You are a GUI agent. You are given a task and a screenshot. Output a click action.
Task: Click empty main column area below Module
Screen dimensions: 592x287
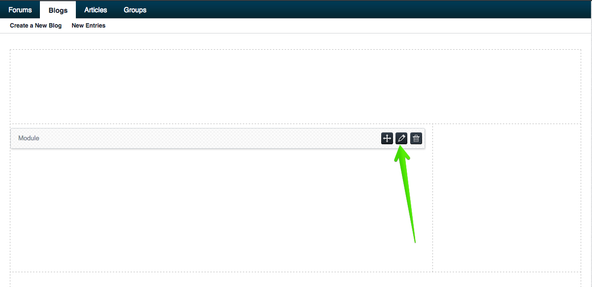(221, 210)
